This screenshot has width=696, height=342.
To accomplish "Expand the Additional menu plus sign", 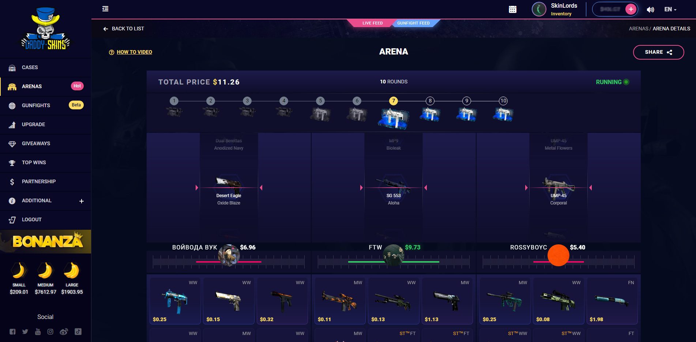I will [x=82, y=201].
